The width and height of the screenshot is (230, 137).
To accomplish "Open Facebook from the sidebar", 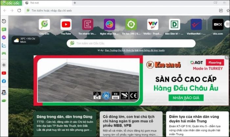I will (x=4, y=81).
